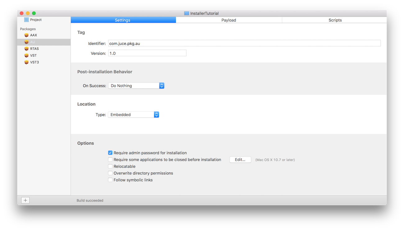Open the On Success dropdown
This screenshot has height=230, width=404.
pyautogui.click(x=136, y=86)
